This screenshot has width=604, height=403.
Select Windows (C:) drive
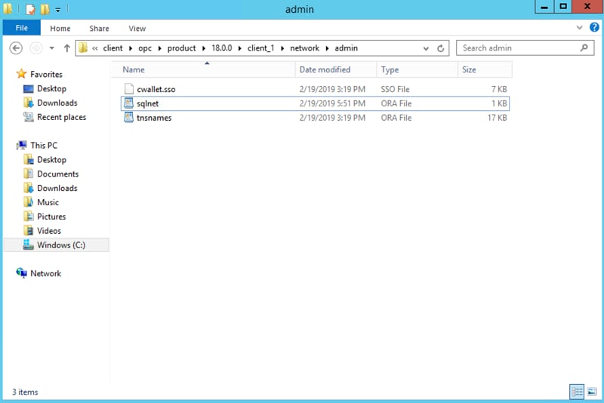tap(54, 245)
